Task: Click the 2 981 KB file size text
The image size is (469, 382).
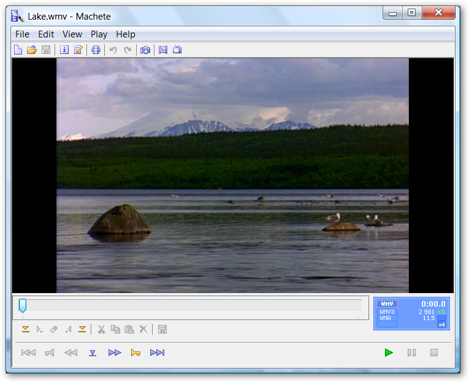Action: [x=432, y=311]
